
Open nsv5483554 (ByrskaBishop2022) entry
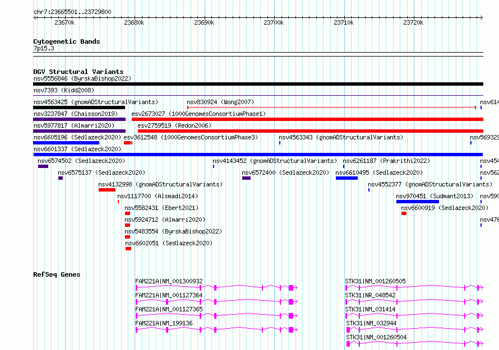point(173,231)
